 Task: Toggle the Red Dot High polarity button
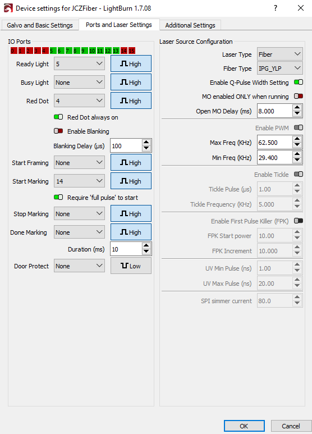tap(131, 100)
